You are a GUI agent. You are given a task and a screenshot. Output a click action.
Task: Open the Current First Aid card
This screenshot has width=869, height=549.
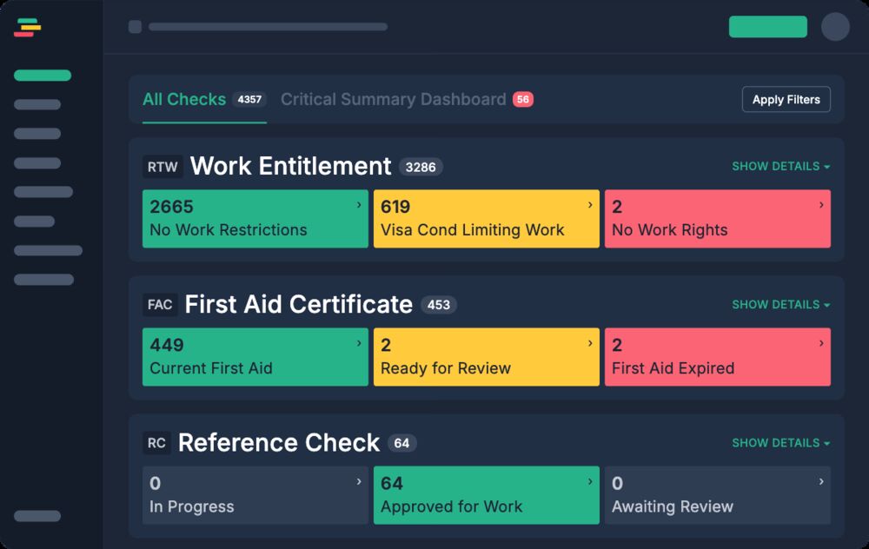click(255, 357)
